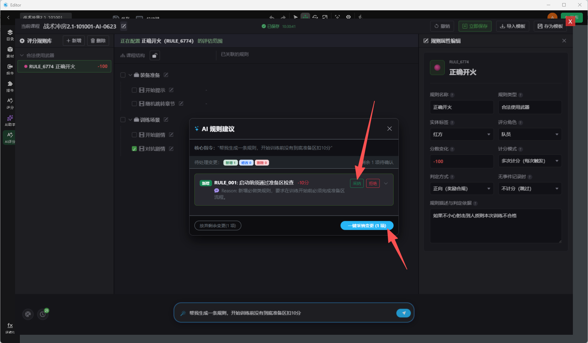Select RULE_6774 正确开火 in the rules list
This screenshot has width=588, height=343.
[x=65, y=66]
